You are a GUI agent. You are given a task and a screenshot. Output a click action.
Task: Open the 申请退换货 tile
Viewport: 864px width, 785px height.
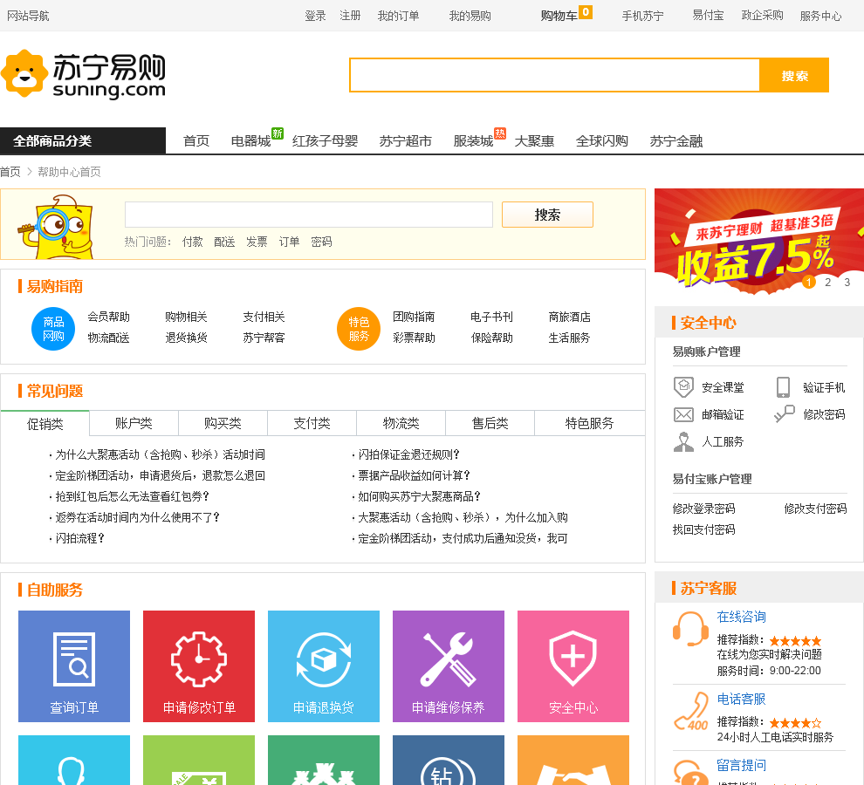point(324,666)
